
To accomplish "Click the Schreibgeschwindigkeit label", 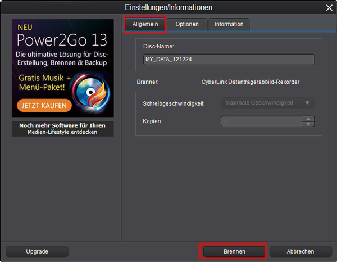I will (x=174, y=103).
